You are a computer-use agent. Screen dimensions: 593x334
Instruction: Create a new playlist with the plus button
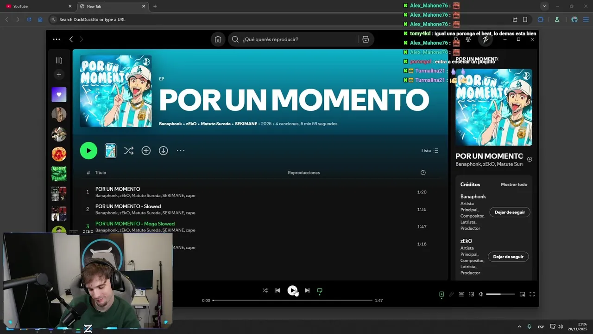[x=59, y=74]
